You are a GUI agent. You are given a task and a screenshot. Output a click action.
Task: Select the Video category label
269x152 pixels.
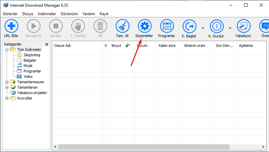[28, 77]
